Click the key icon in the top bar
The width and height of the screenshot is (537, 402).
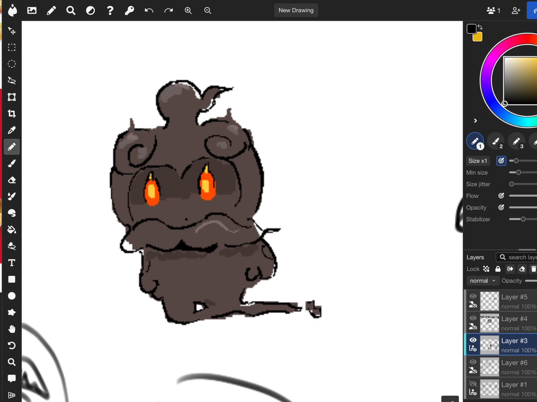(x=129, y=10)
